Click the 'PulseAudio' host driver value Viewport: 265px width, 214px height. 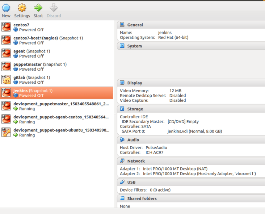point(156,148)
